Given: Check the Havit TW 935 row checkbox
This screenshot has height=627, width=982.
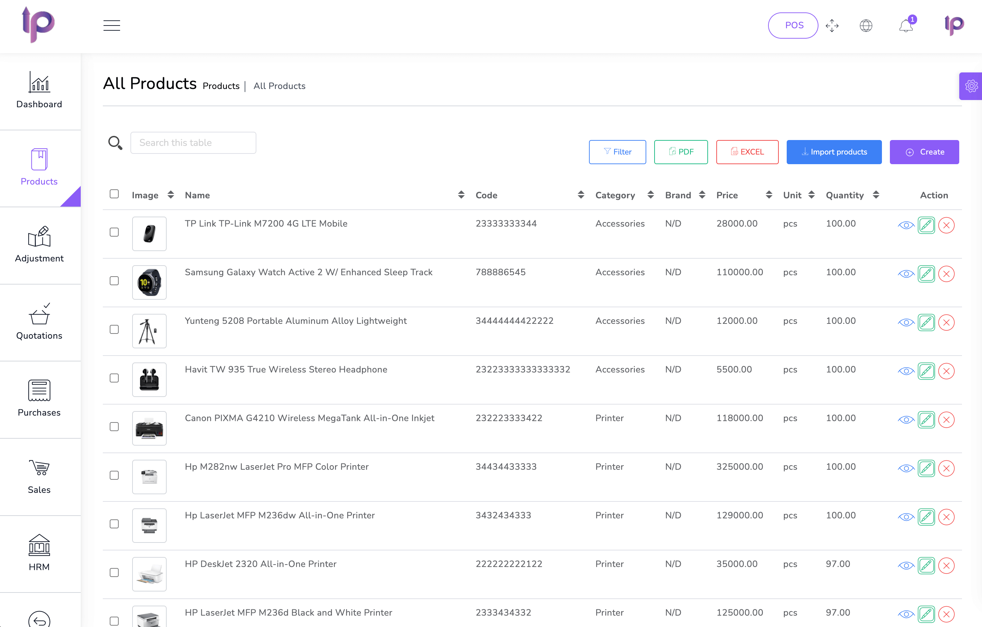Looking at the screenshot, I should coord(114,378).
